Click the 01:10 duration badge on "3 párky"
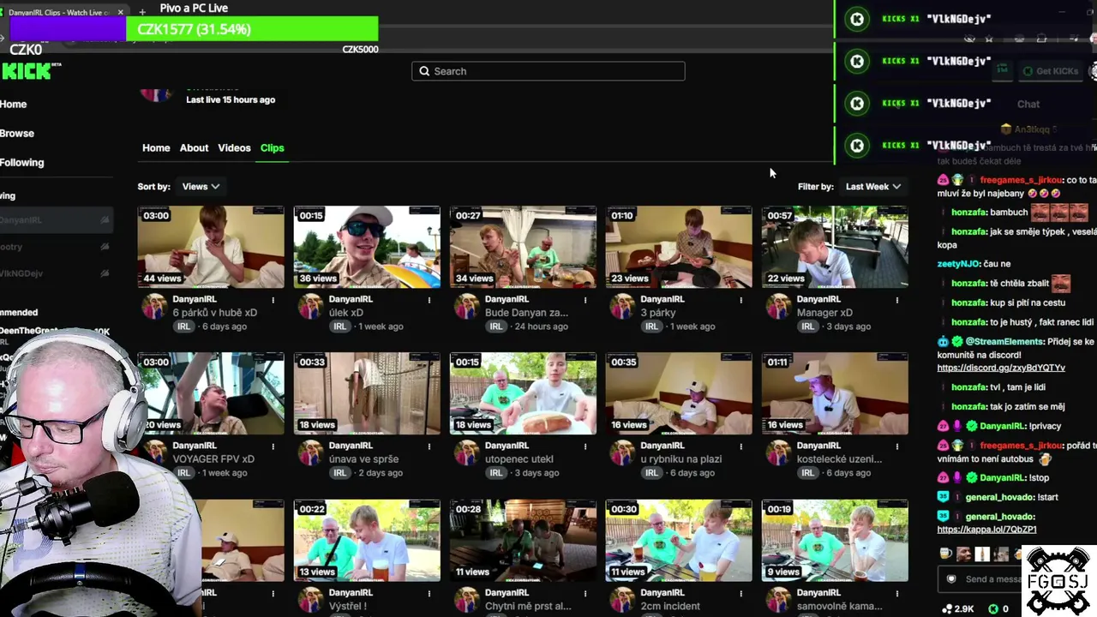The height and width of the screenshot is (617, 1097). tap(622, 216)
